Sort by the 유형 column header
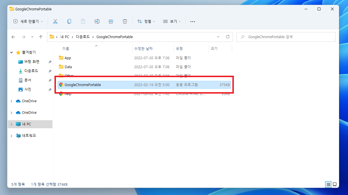The image size is (348, 195). point(179,49)
